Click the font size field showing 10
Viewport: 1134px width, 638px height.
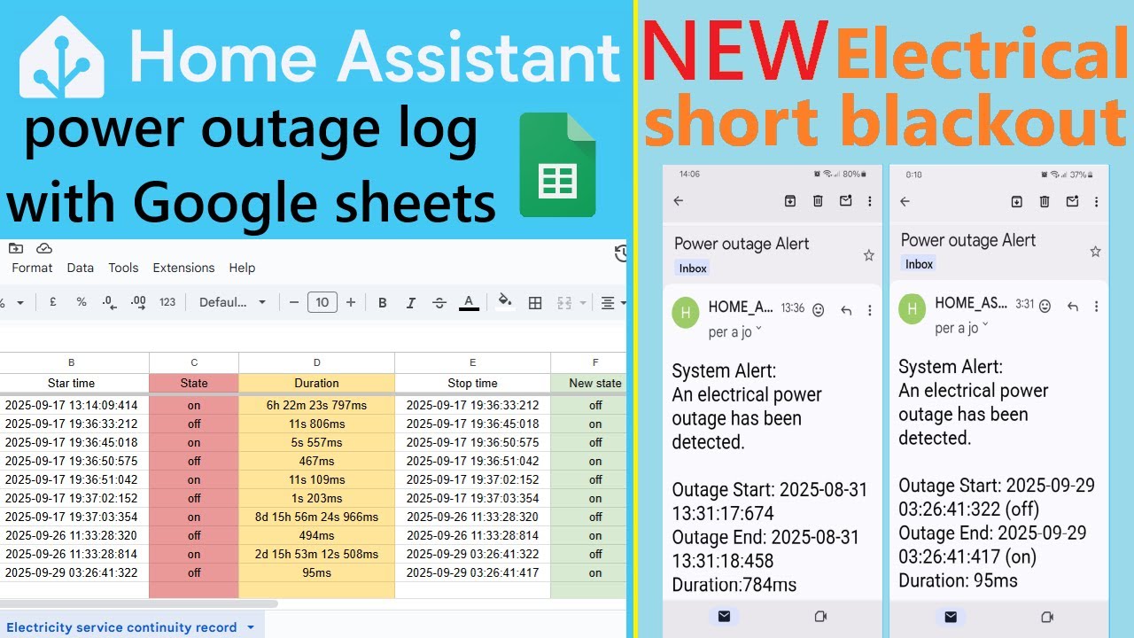322,302
